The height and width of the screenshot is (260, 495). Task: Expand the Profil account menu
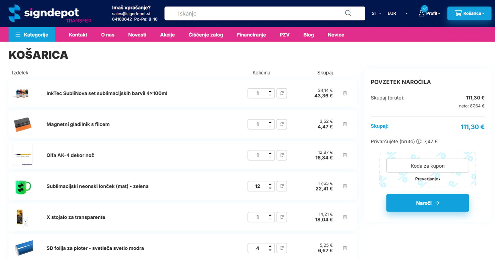[x=429, y=13]
